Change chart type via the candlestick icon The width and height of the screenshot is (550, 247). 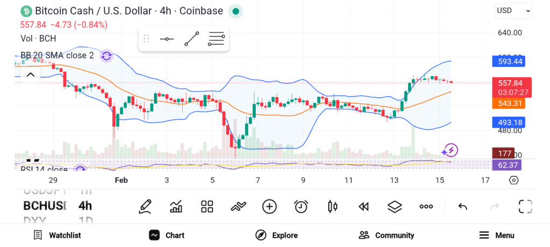(332, 206)
